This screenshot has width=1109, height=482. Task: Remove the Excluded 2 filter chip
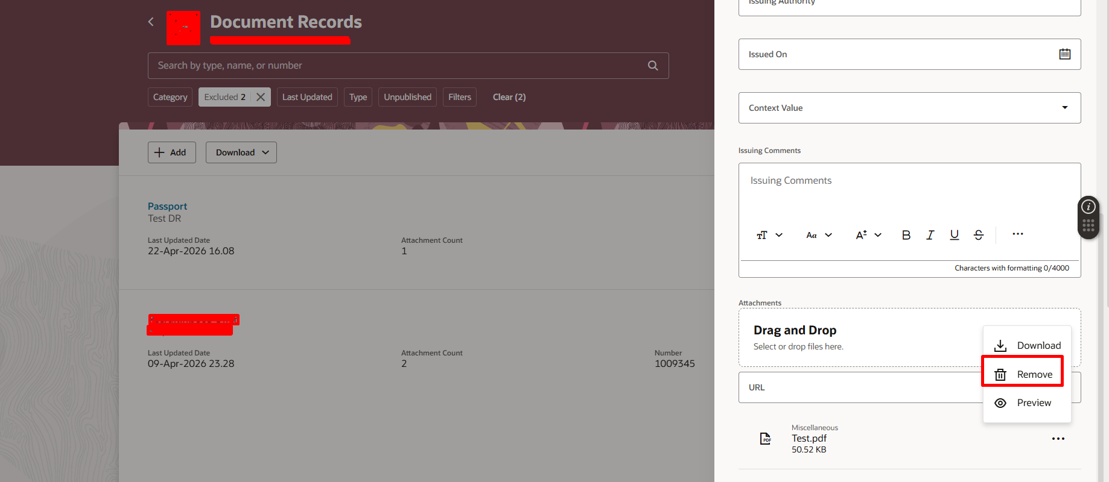point(261,97)
